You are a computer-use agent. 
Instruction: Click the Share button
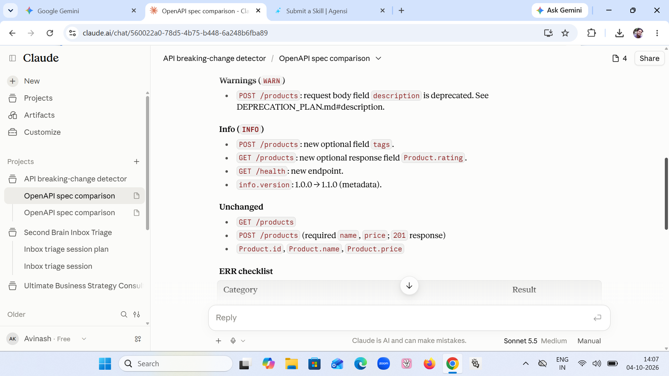(x=649, y=58)
